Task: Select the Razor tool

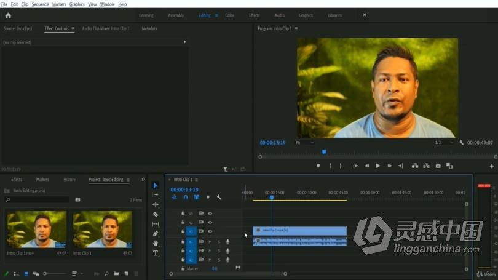Action: click(x=156, y=214)
